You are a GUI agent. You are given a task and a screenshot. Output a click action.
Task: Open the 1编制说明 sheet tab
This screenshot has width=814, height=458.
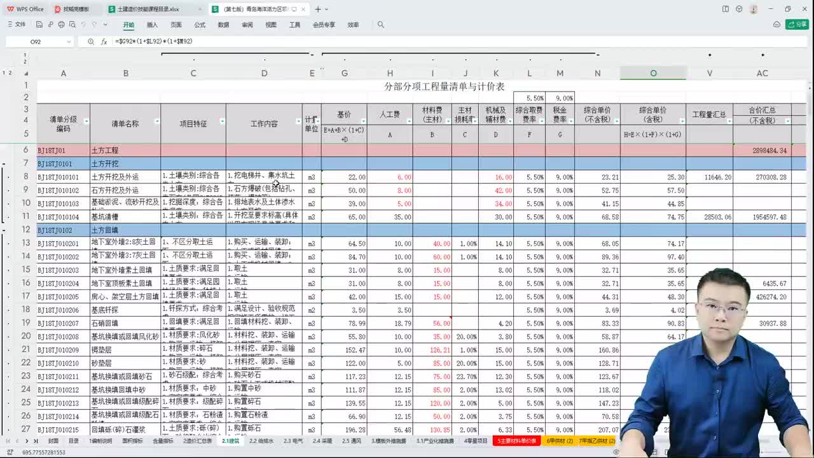(x=100, y=441)
